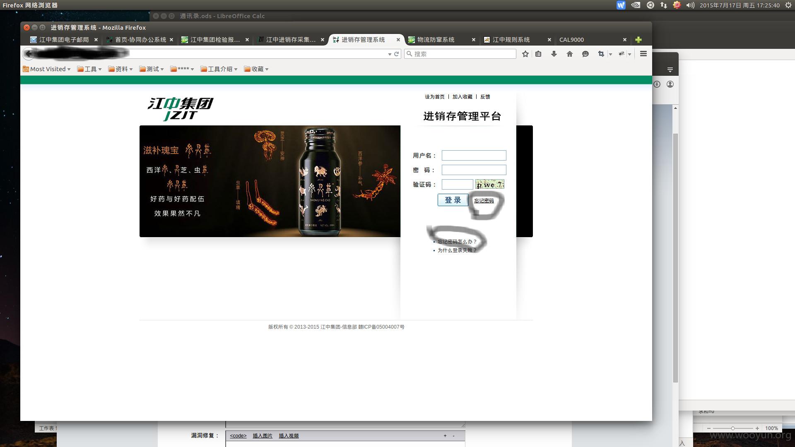Image resolution: width=795 pixels, height=447 pixels.
Task: Click the 江中集团 JZJT logo
Action: 181,109
